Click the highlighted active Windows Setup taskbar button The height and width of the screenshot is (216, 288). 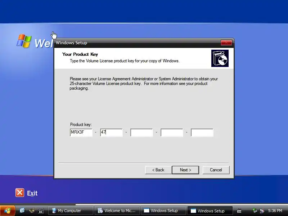coord(210,211)
